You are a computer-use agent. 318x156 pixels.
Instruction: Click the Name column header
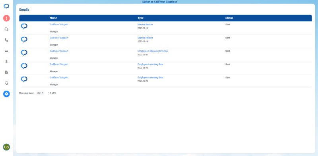[x=53, y=18]
